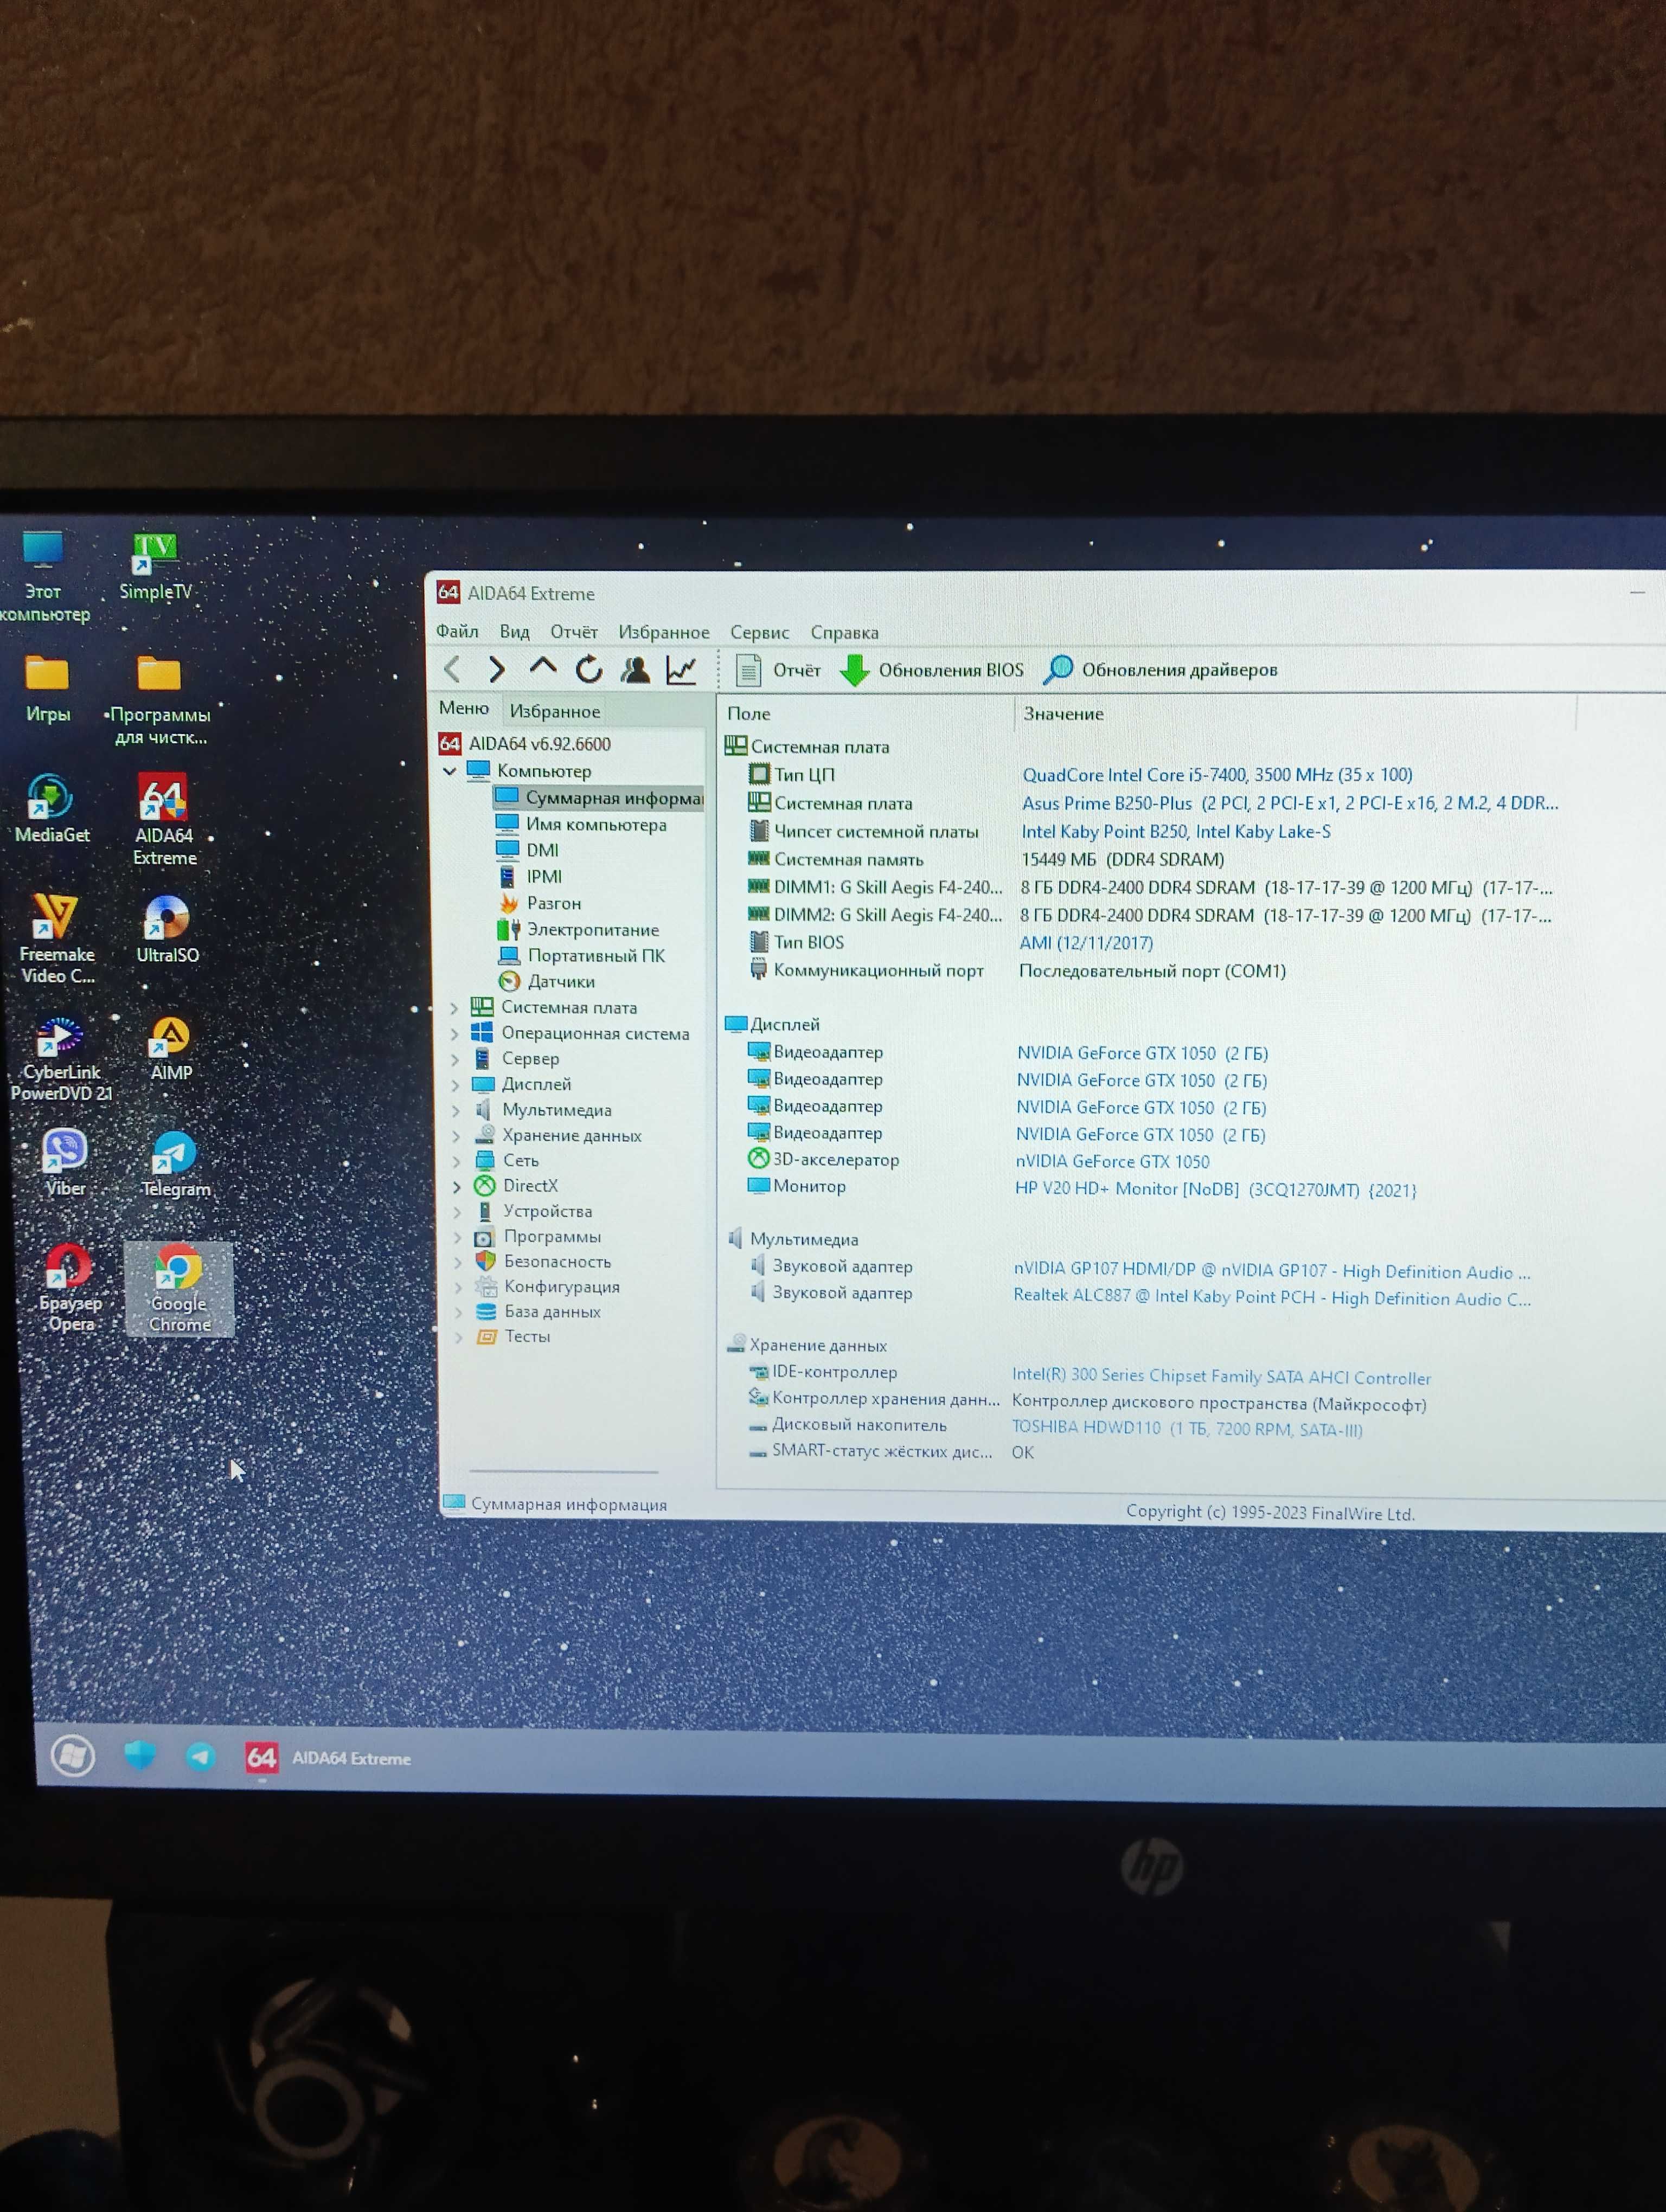Collapse the Компьютер tree node
Viewport: 1666px width, 2212px height.
tap(450, 771)
